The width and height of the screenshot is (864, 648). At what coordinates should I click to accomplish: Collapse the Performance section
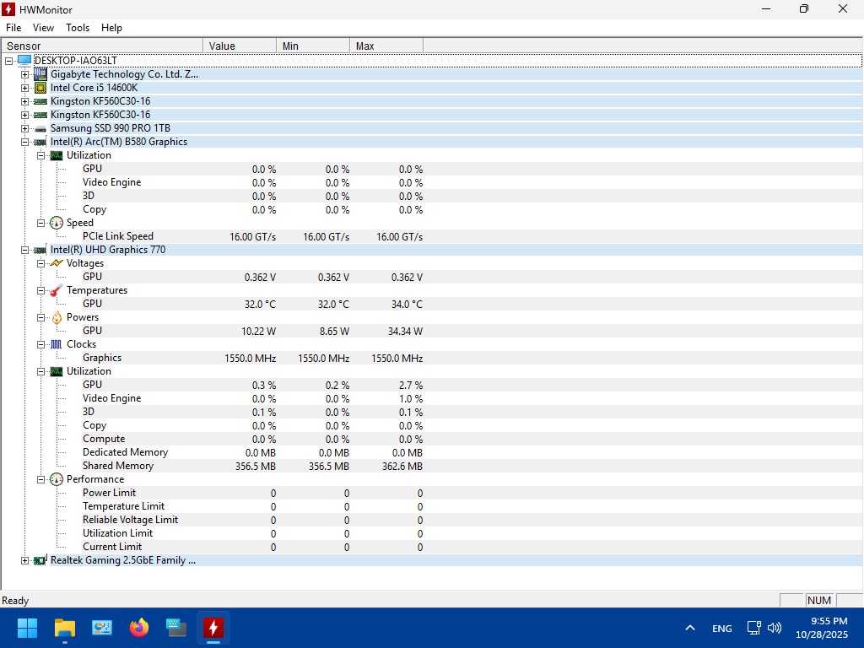coord(41,479)
